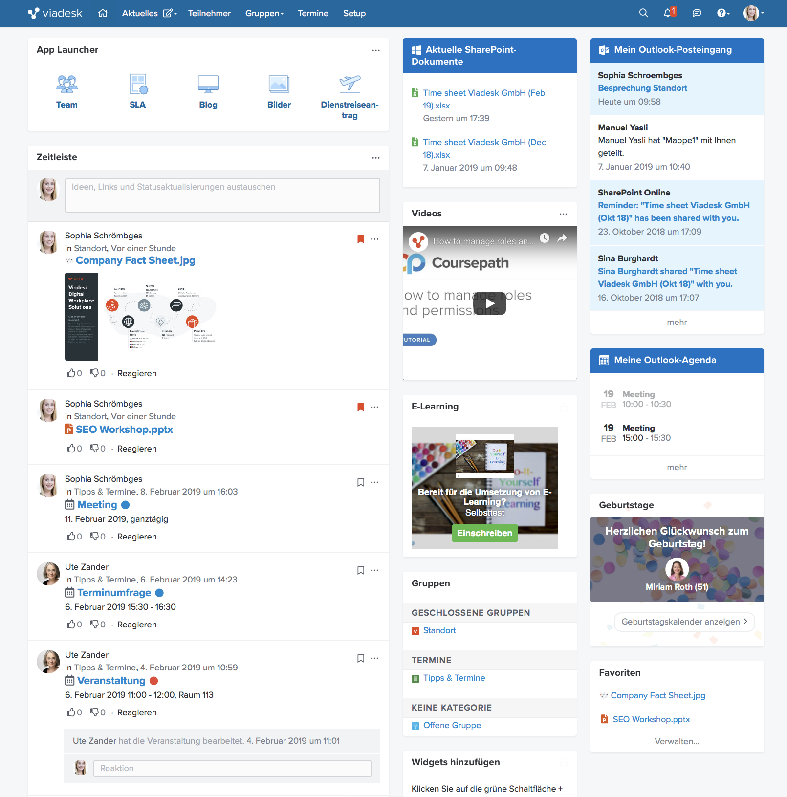Open the SLA app icon
The height and width of the screenshot is (797, 787).
(138, 85)
